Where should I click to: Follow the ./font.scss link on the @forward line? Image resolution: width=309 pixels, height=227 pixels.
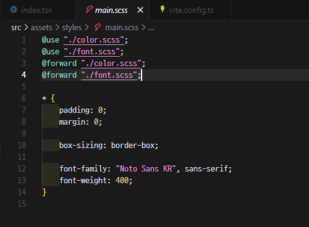tap(109, 75)
